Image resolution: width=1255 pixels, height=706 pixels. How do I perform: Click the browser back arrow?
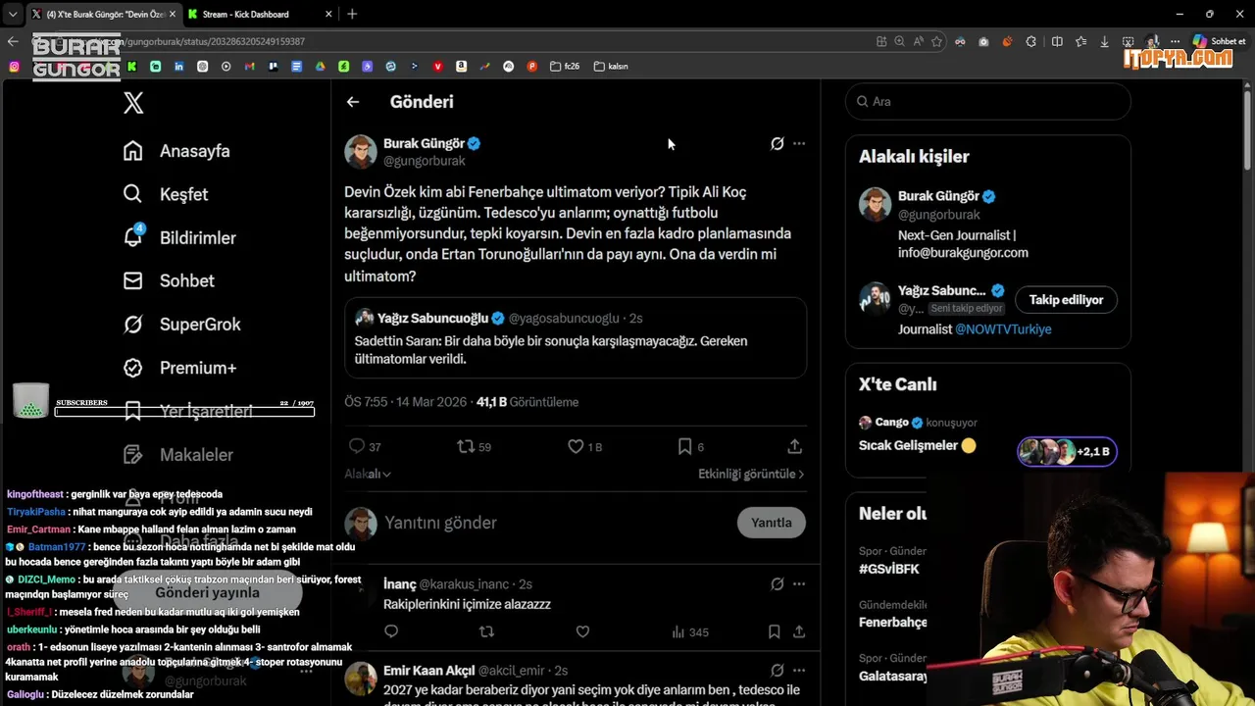click(x=13, y=41)
